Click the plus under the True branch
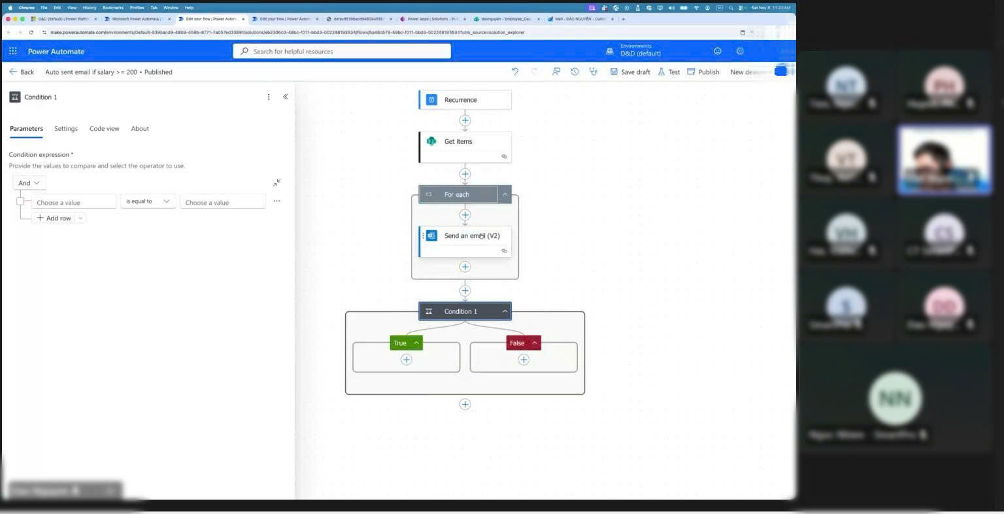This screenshot has height=514, width=1004. click(406, 360)
